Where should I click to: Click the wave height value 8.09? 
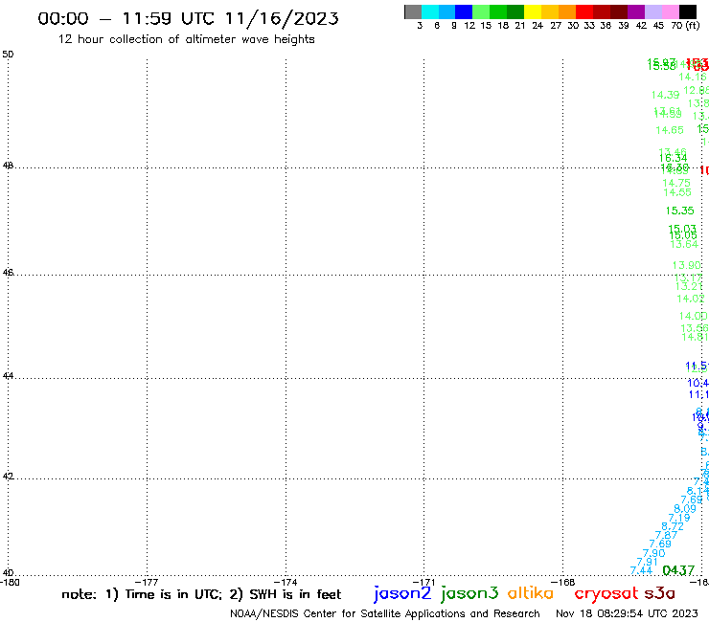pos(685,509)
